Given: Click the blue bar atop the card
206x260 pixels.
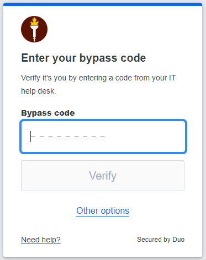Looking at the screenshot, I should tap(103, 4).
